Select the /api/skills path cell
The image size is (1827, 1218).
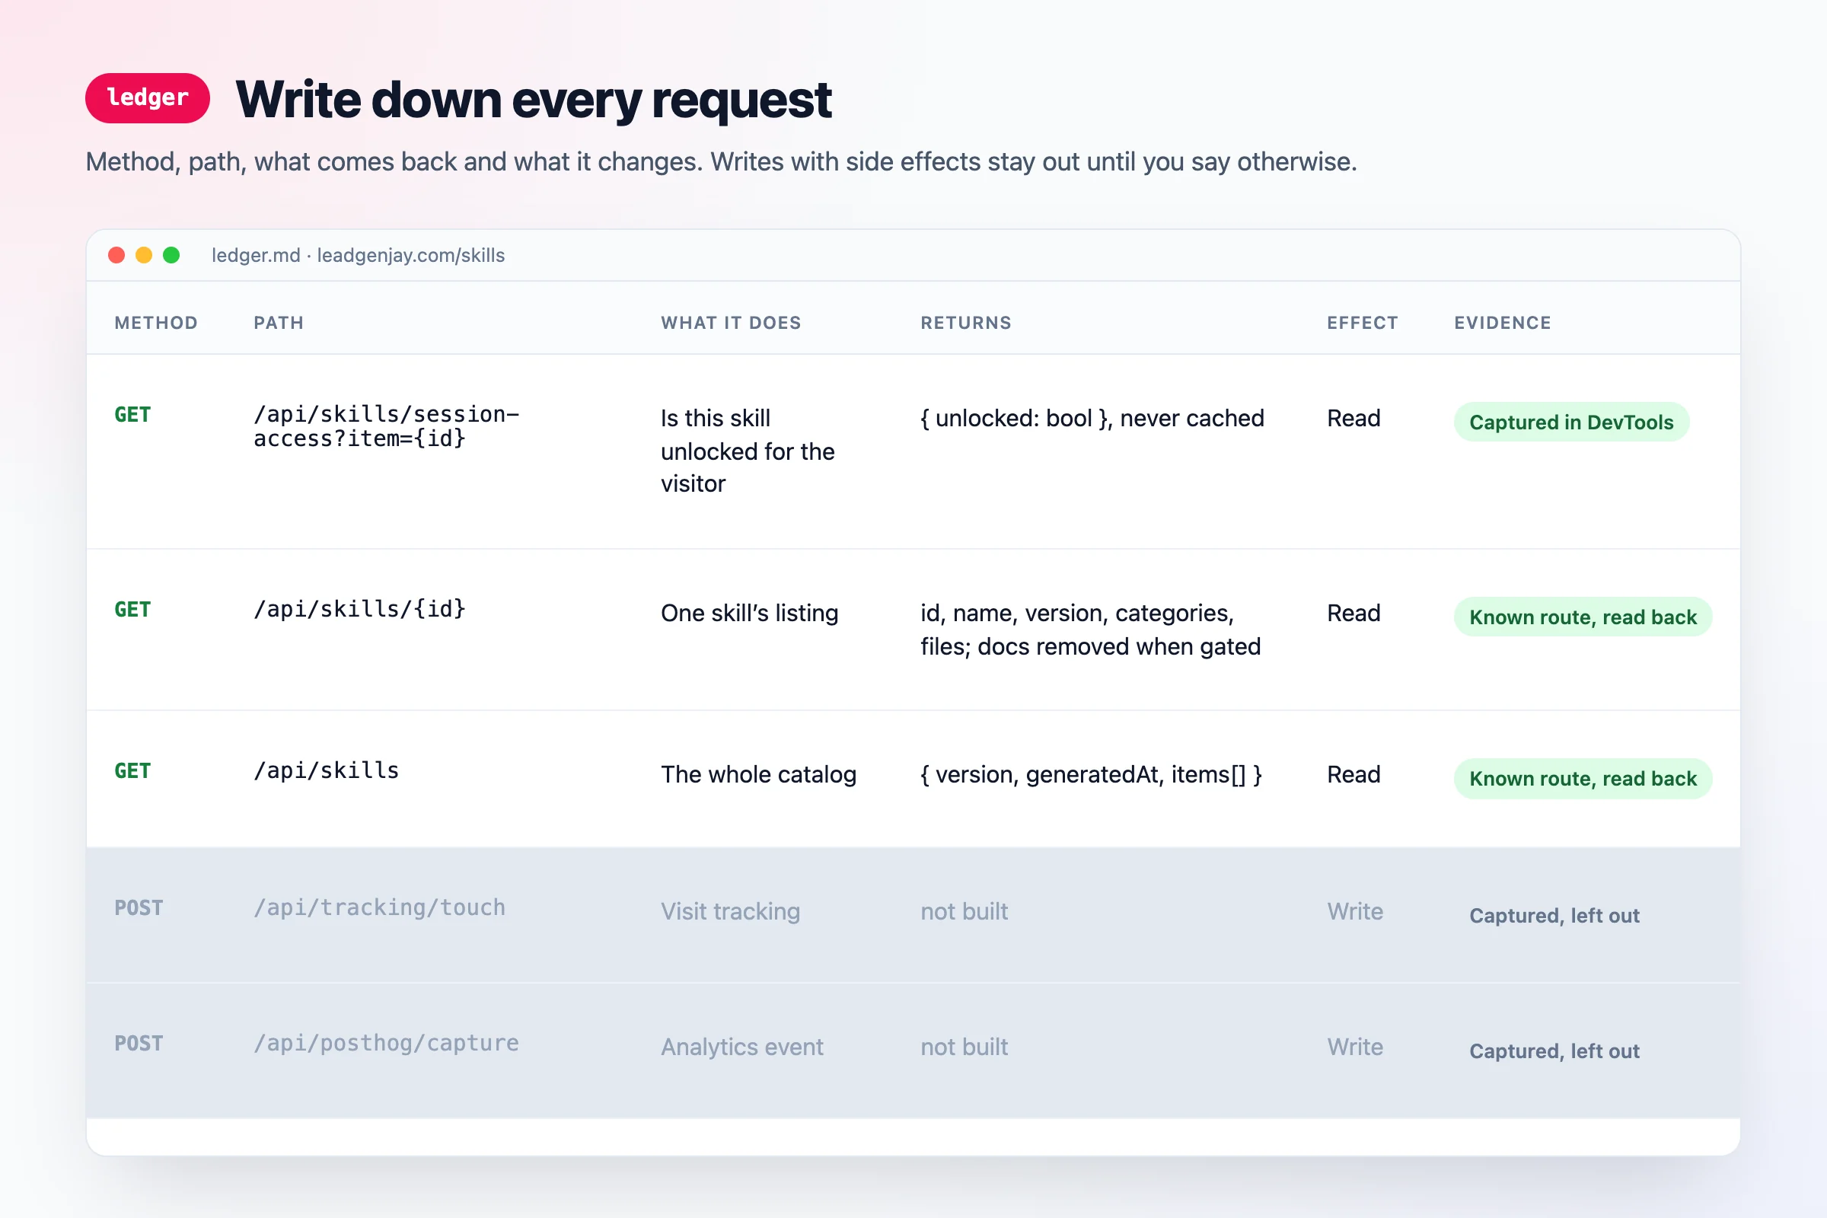327,770
